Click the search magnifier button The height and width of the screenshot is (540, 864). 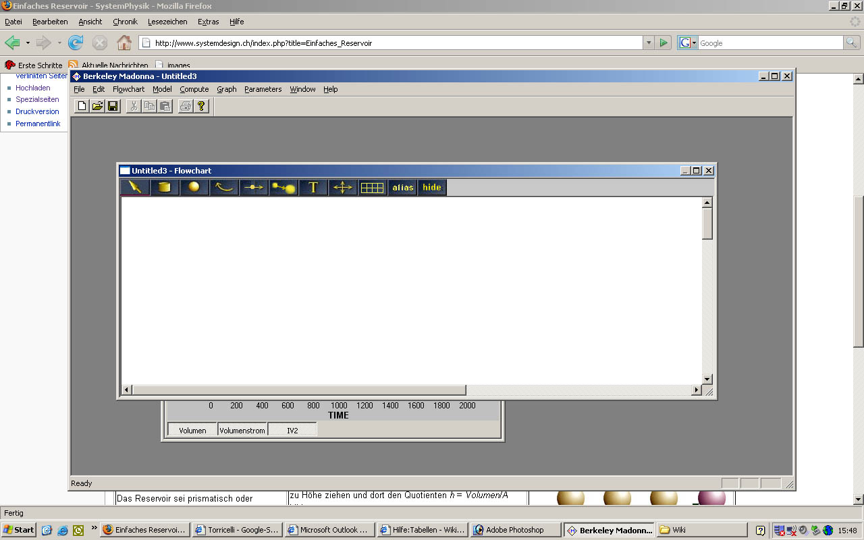[x=852, y=43]
